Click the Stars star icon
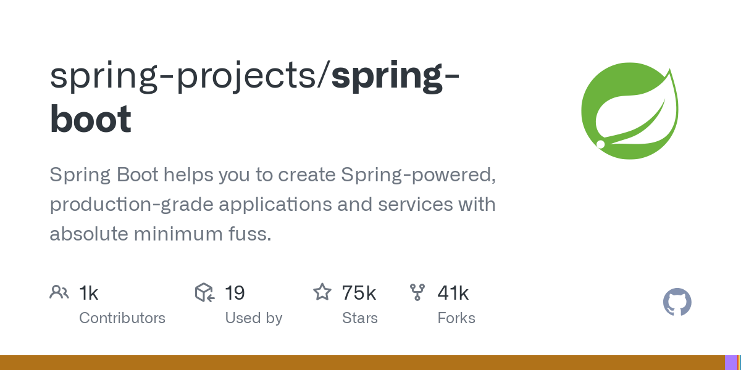This screenshot has width=741, height=370. click(x=322, y=292)
